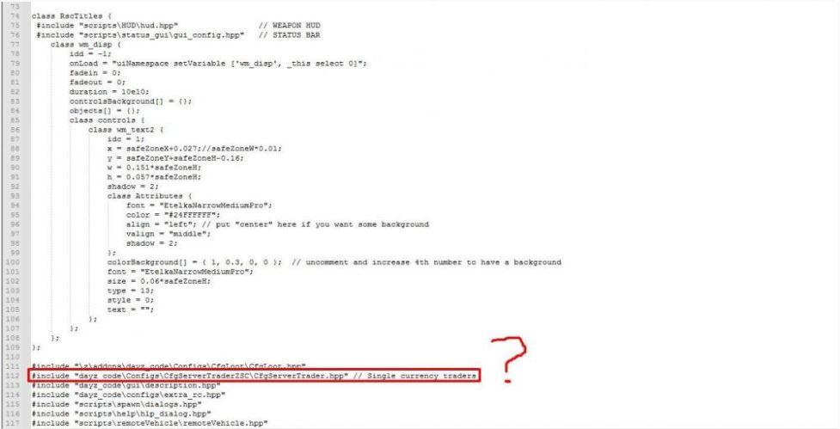
Task: Click the hud.hpp include line
Action: (x=107, y=25)
